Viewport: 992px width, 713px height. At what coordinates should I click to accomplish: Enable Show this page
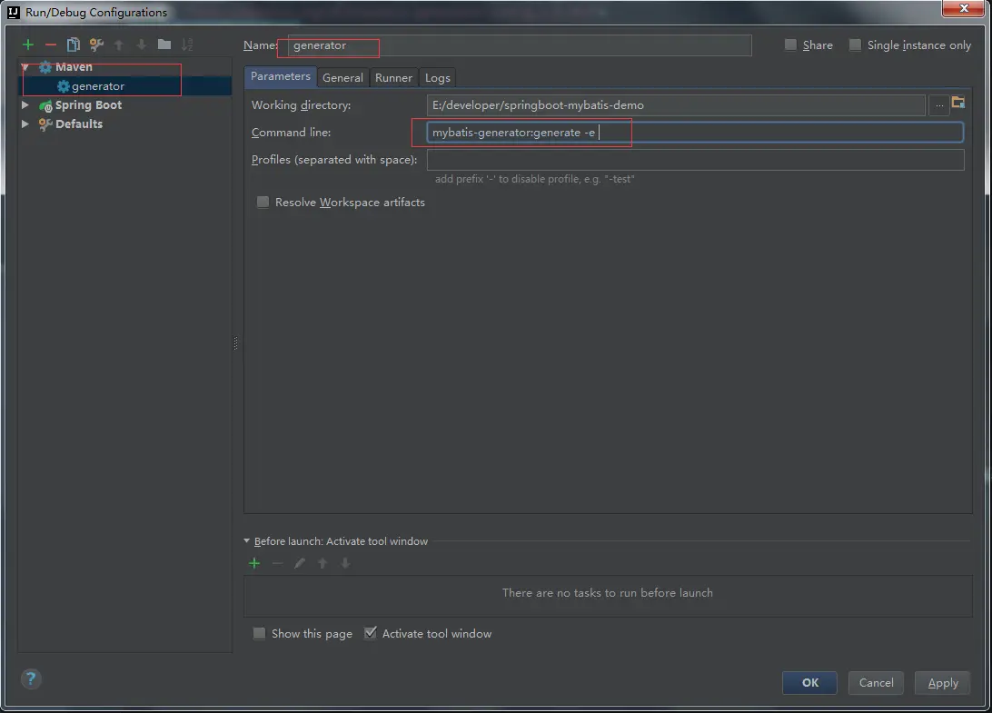pos(260,633)
